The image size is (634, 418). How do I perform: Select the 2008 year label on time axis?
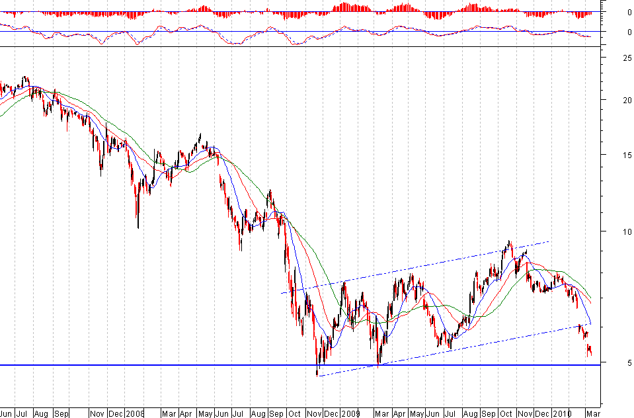click(x=135, y=413)
